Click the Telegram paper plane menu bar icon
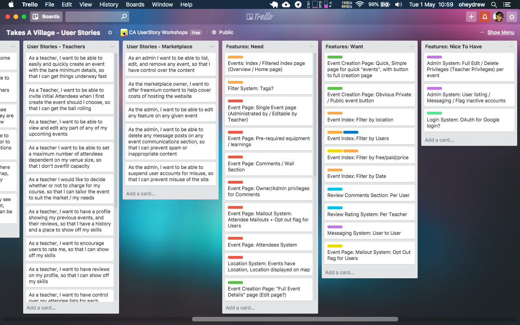The width and height of the screenshot is (520, 325). tap(298, 4)
